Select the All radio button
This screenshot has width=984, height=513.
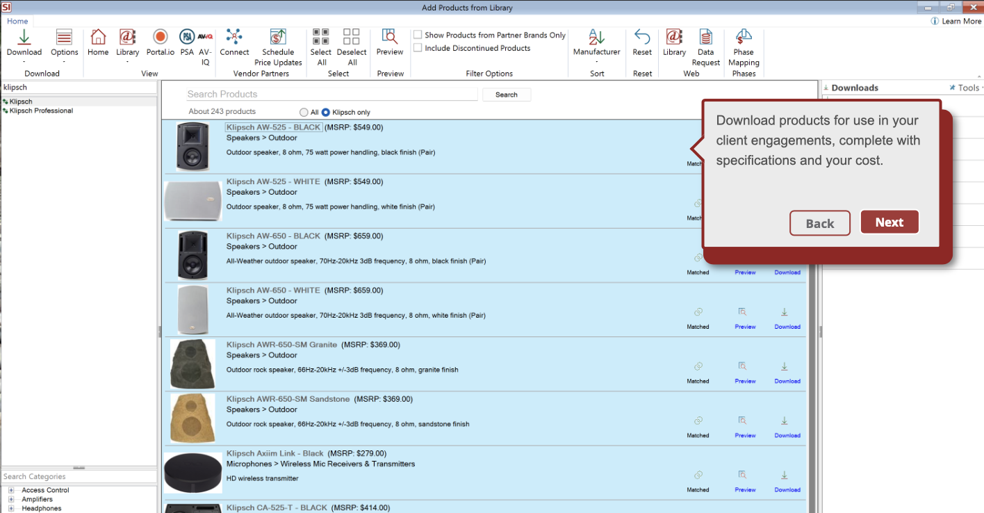point(304,112)
